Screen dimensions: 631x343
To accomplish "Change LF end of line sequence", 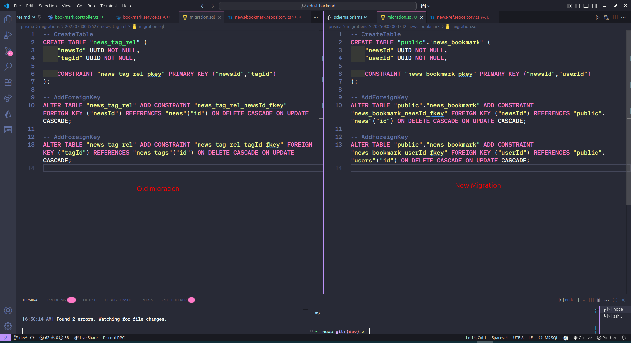I will 530,338.
